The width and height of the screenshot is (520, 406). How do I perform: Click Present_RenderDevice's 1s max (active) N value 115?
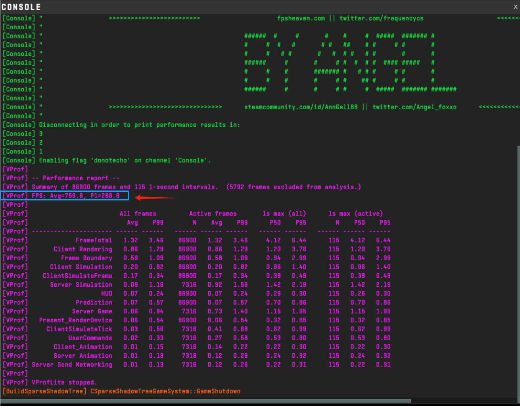334,320
